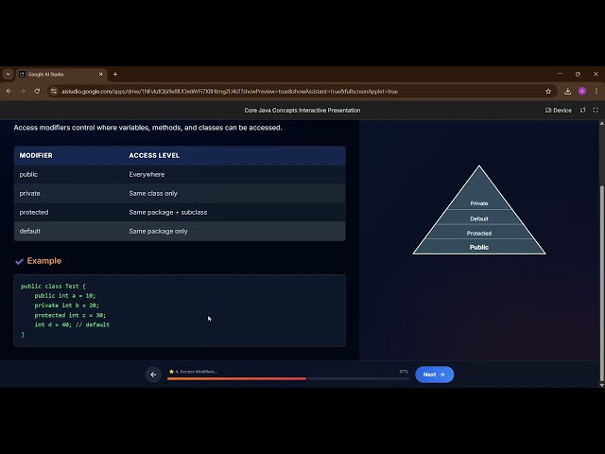Click the Next button
Screen dimensions: 605x454
434,375
